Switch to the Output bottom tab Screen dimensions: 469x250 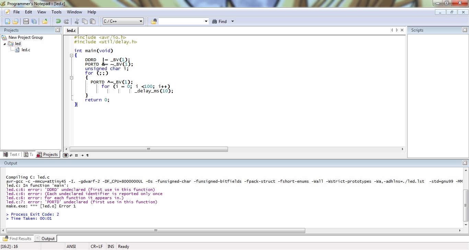[45, 239]
